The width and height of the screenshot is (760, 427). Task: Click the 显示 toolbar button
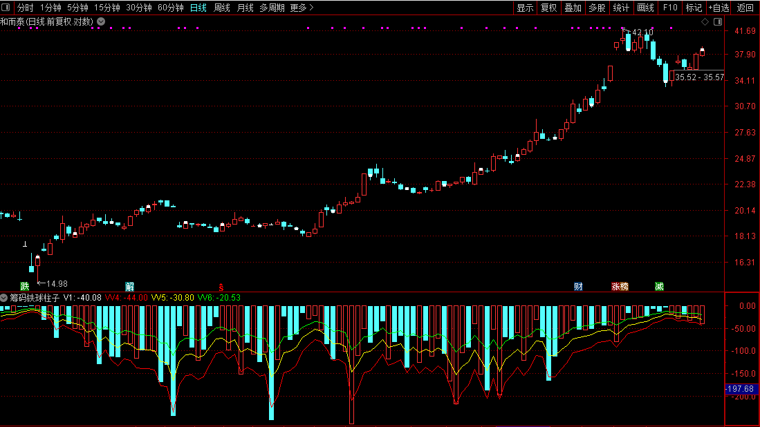point(525,8)
